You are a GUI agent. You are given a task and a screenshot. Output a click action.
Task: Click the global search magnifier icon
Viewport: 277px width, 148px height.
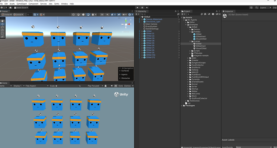256,8
